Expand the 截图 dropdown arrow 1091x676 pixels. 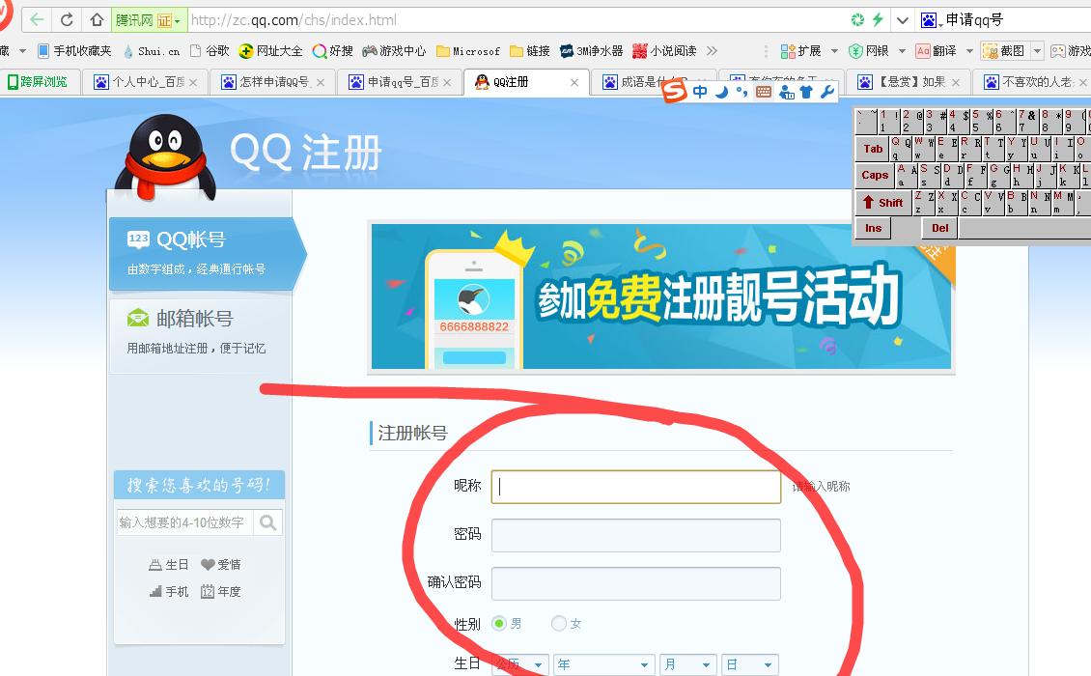(x=1037, y=51)
